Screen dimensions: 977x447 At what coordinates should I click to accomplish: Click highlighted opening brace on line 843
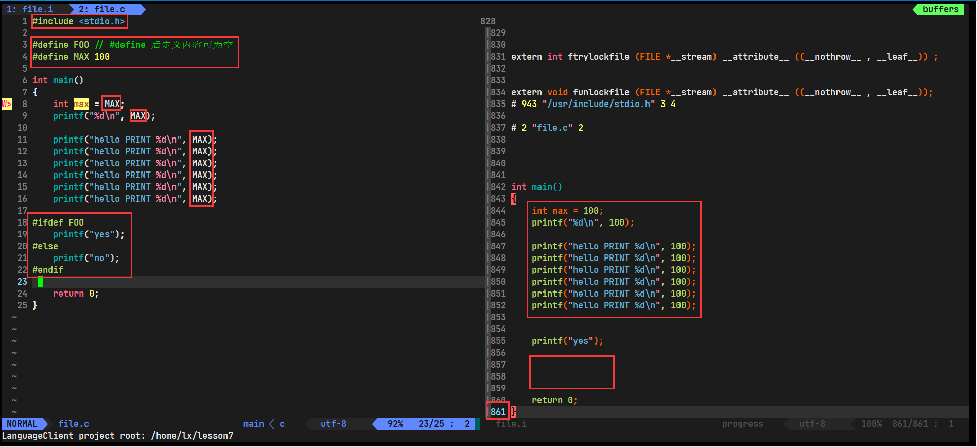point(514,199)
